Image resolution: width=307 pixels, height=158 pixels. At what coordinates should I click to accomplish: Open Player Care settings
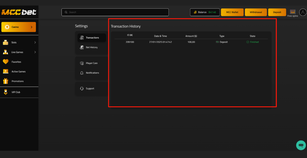91,63
